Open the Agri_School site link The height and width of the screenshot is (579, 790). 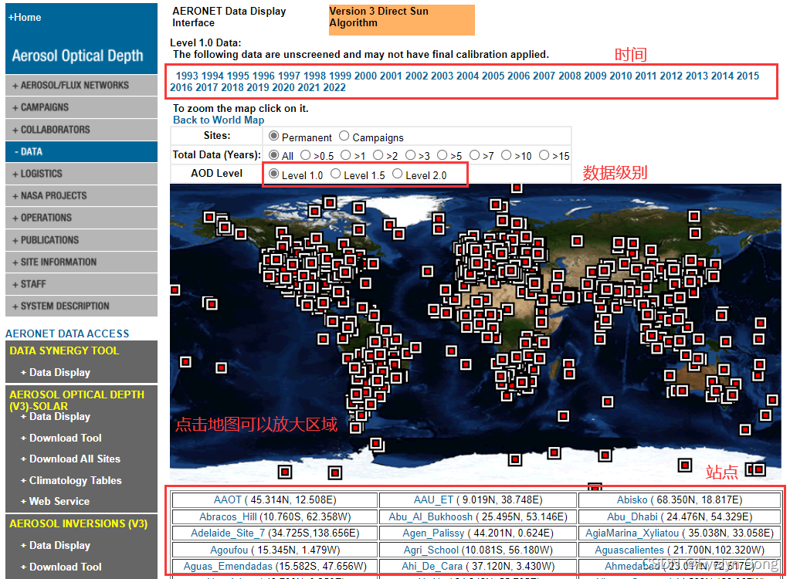pos(431,550)
